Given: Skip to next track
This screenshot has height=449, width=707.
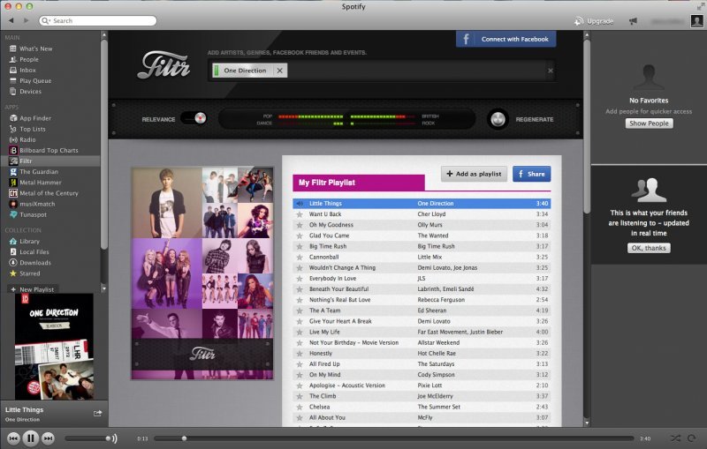Looking at the screenshot, I should (x=48, y=438).
